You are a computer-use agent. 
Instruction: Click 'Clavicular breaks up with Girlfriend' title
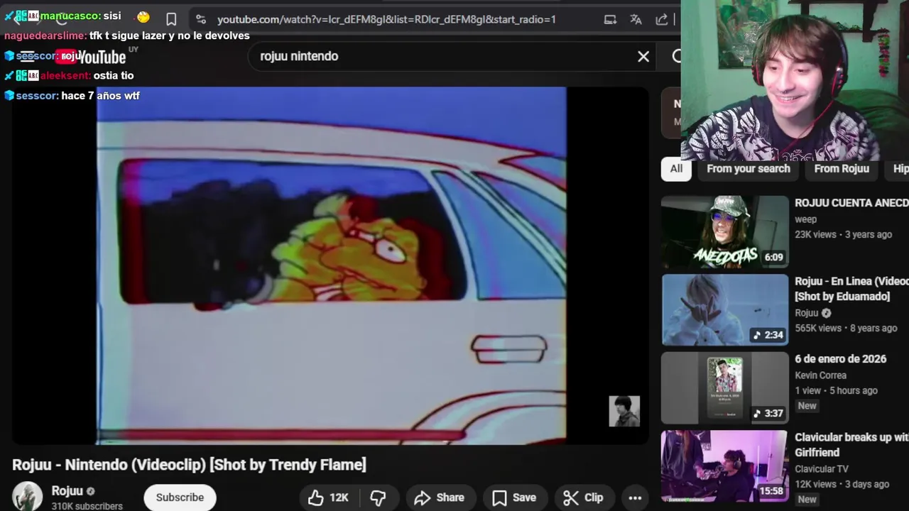click(x=851, y=445)
